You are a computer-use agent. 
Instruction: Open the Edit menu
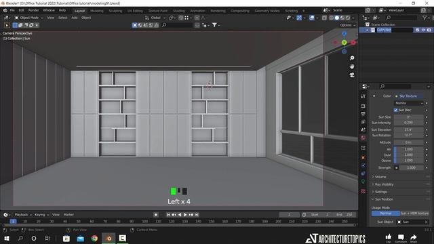(x=21, y=10)
